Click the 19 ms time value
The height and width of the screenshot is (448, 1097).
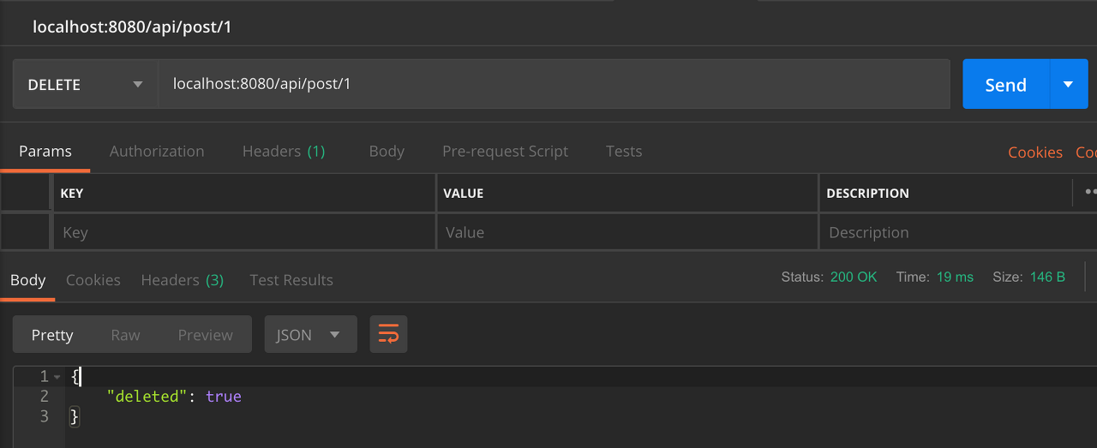955,277
